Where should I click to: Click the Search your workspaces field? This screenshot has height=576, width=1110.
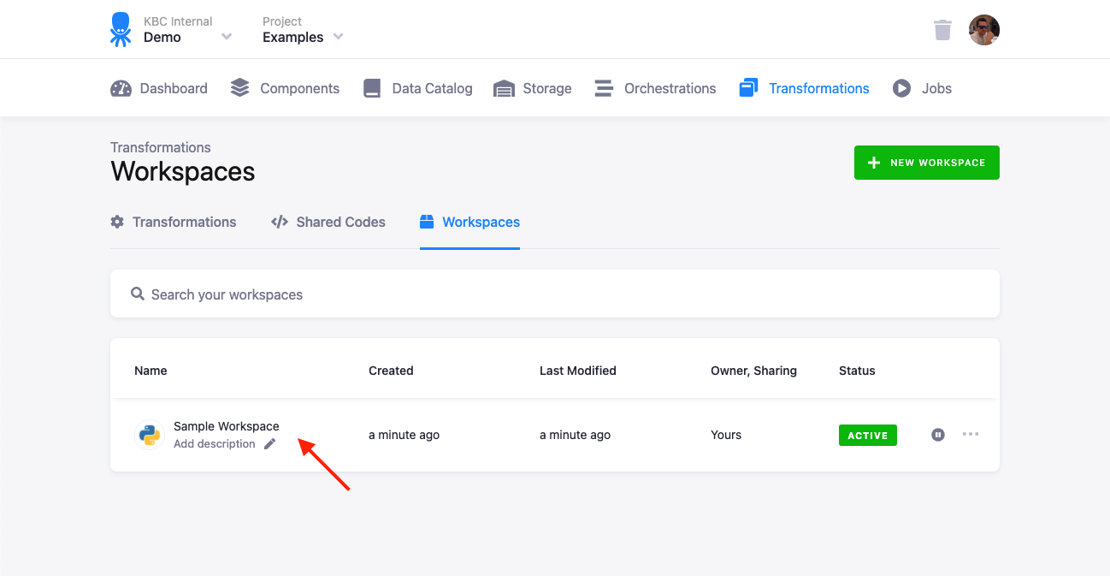click(x=554, y=294)
